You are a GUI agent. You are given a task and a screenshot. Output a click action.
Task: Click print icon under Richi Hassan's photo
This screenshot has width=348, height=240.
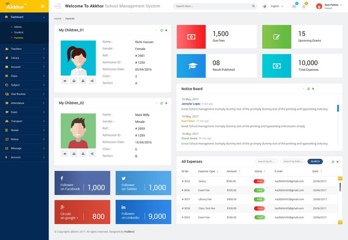[74, 81]
